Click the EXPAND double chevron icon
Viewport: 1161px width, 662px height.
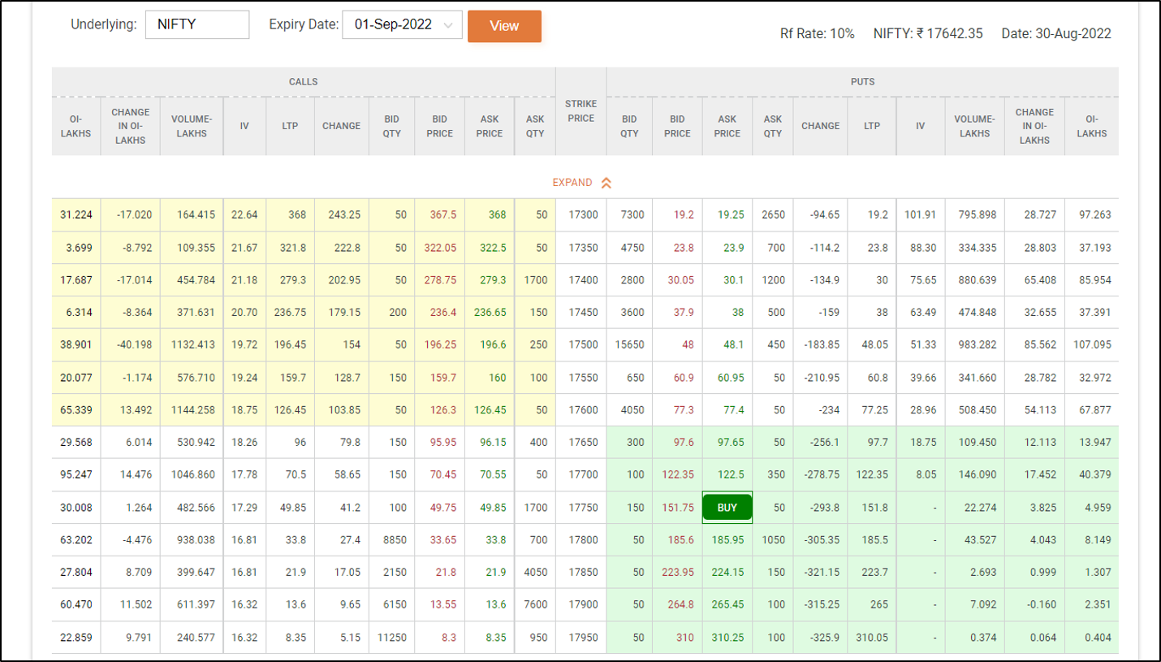click(x=606, y=183)
